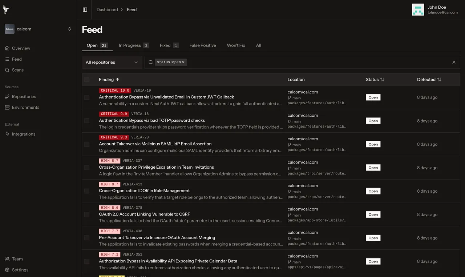Switch to the Open tab

(x=97, y=45)
